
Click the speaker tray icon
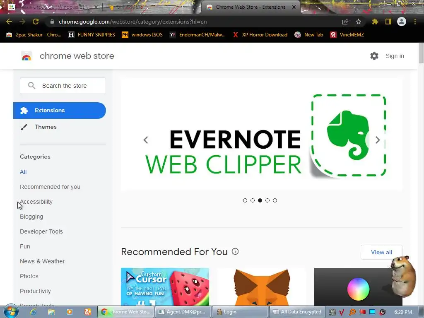click(x=382, y=312)
